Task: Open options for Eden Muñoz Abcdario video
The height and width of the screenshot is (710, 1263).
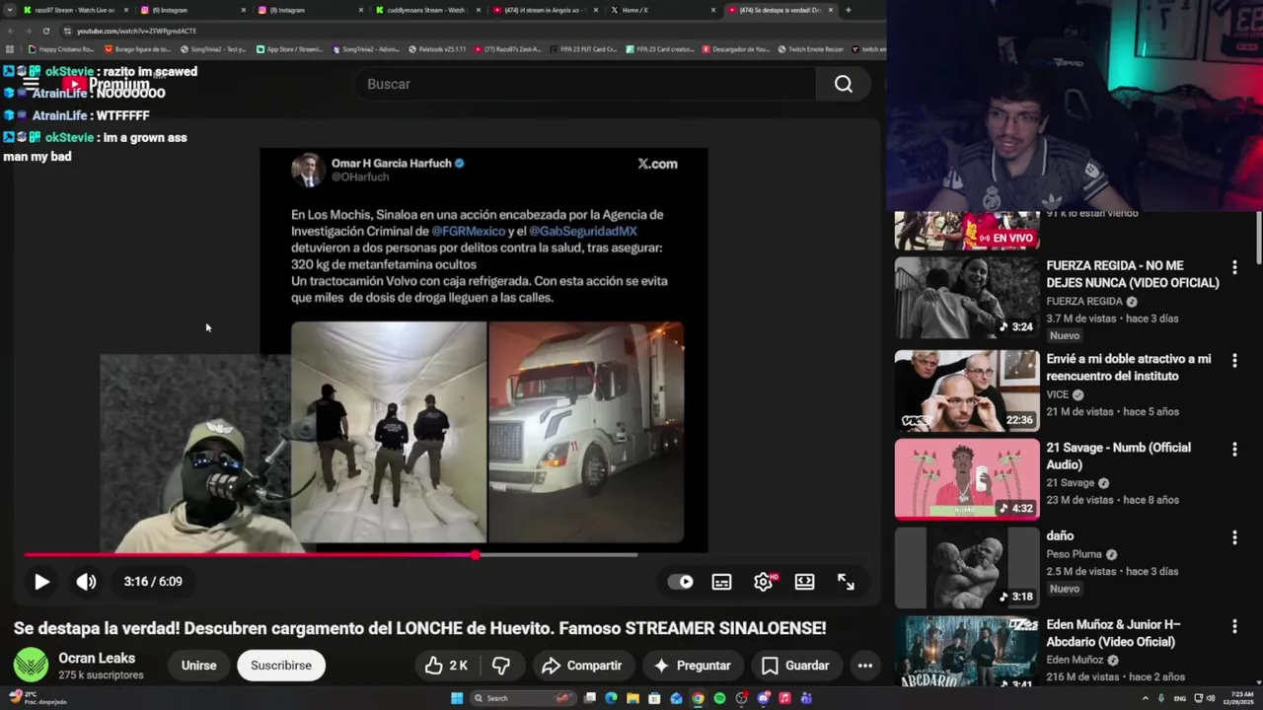Action: [x=1234, y=626]
